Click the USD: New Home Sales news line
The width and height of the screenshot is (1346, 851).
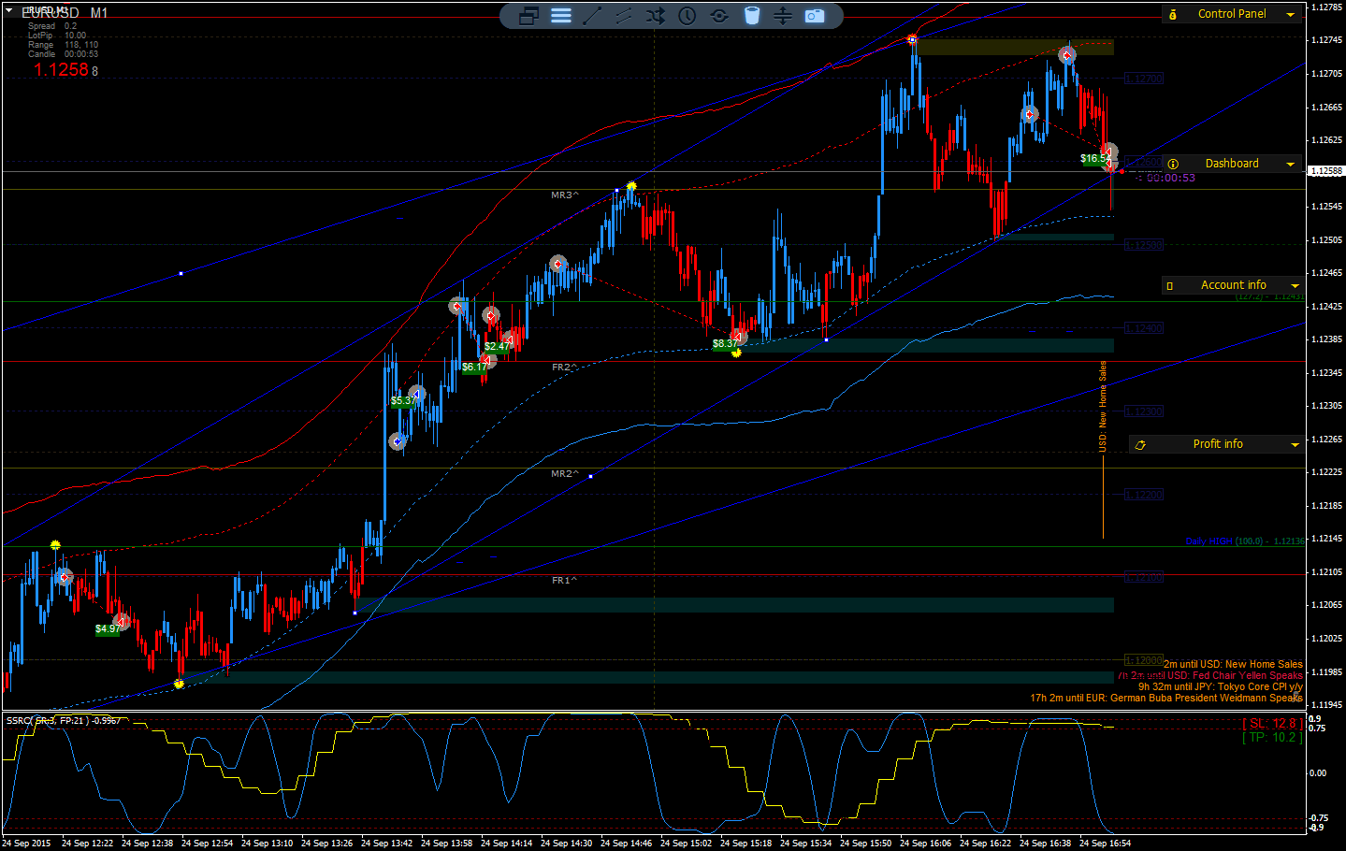(x=1233, y=665)
